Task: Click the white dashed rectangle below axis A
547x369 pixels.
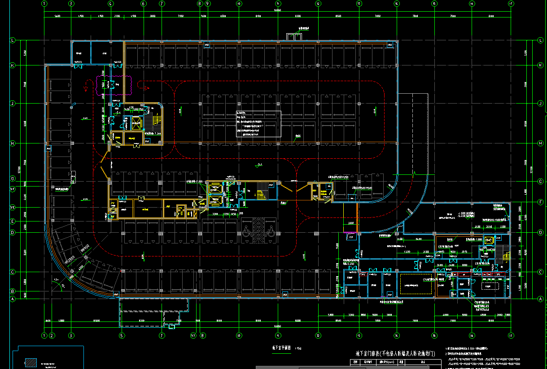Action: (x=153, y=312)
